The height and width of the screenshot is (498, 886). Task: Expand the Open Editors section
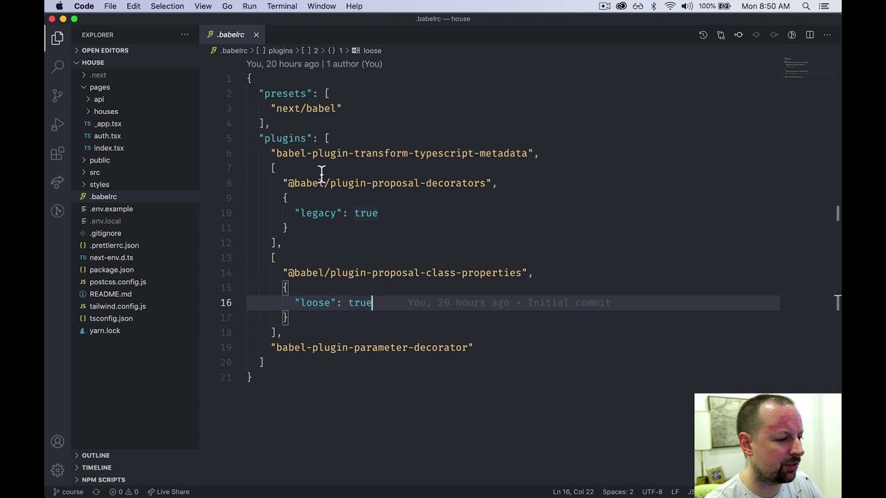click(x=105, y=50)
